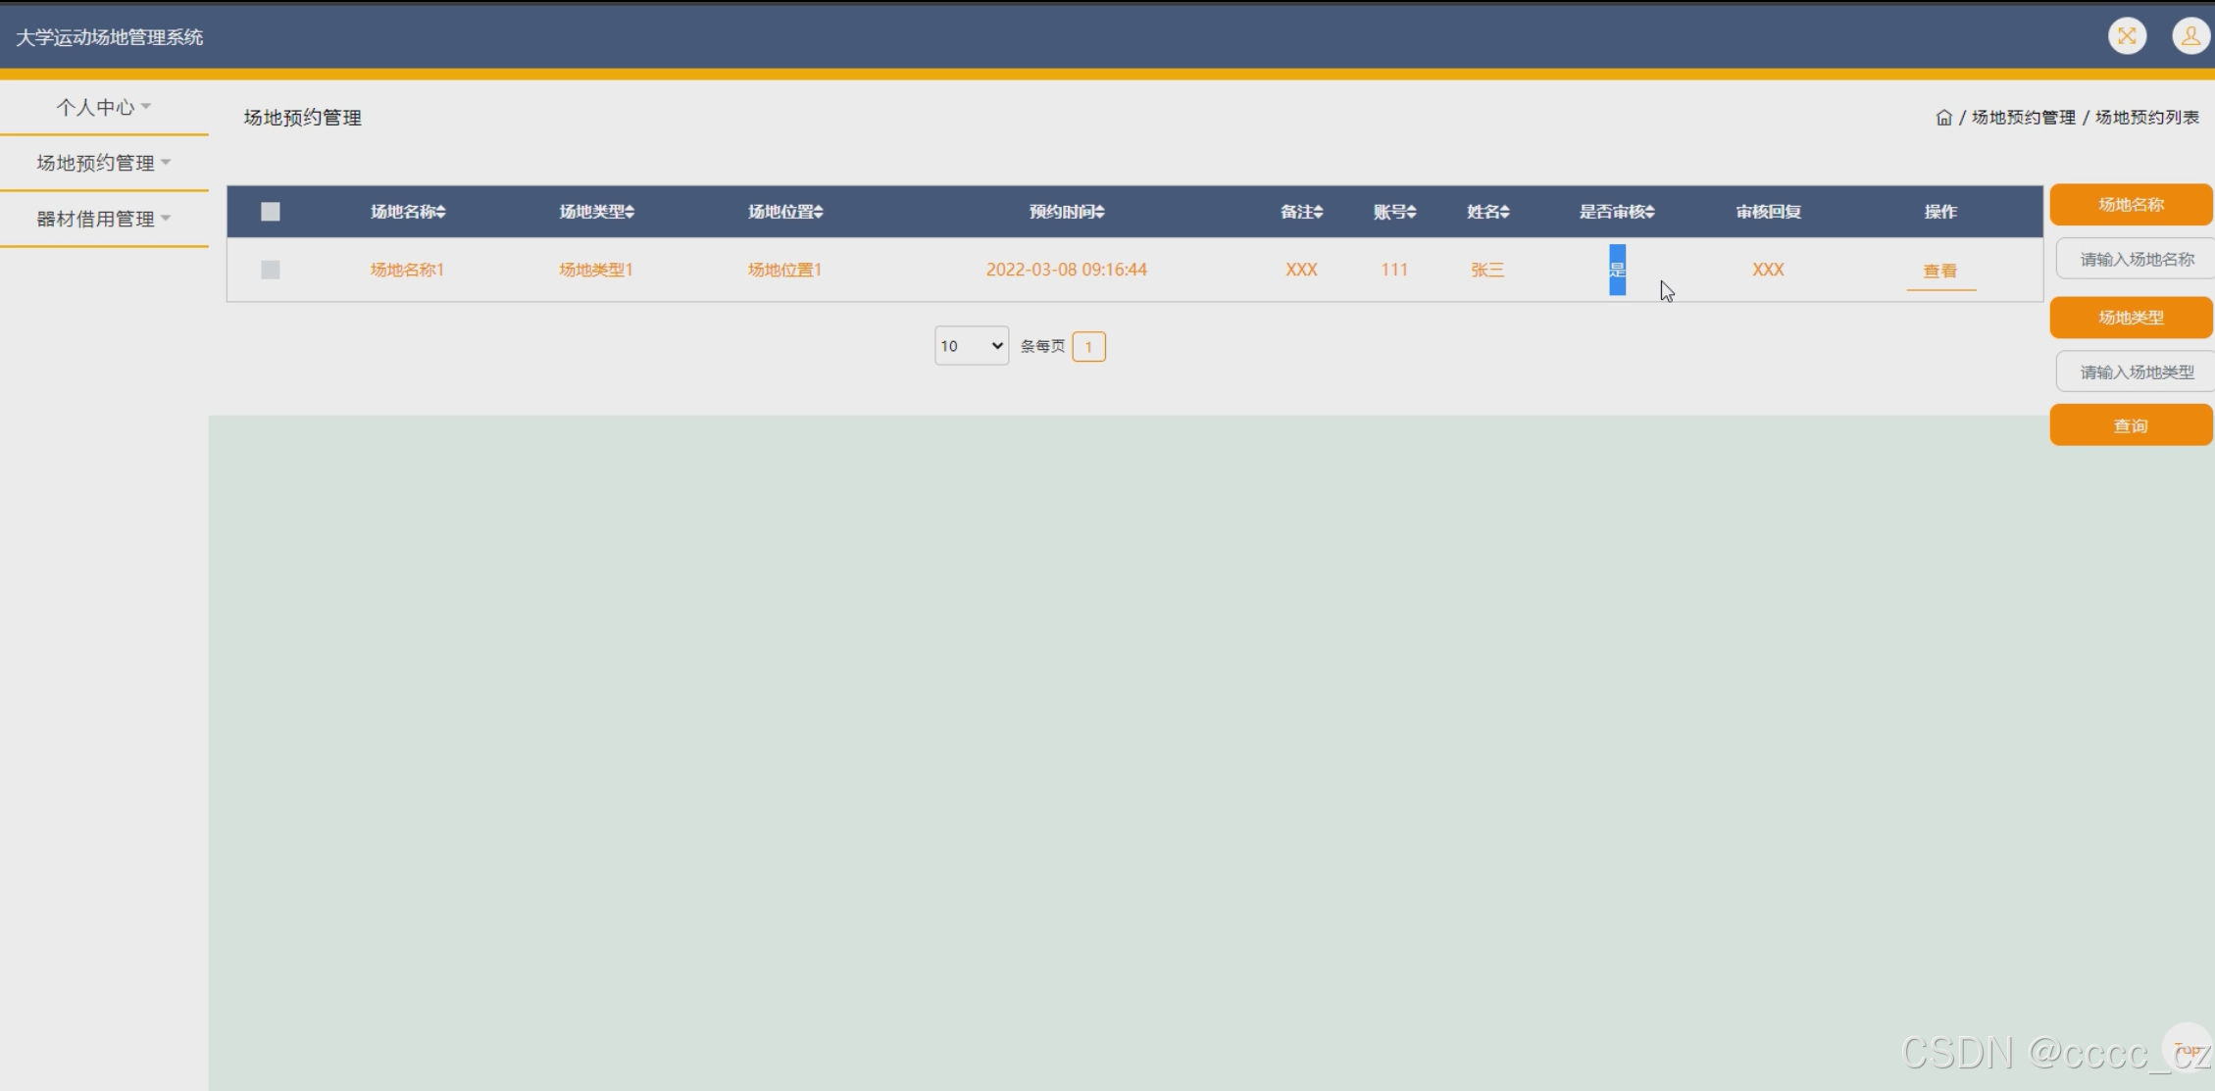Image resolution: width=2215 pixels, height=1091 pixels.
Task: Sort by 场地名称 column arrows
Action: 442,212
